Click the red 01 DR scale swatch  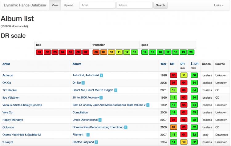[39, 52]
